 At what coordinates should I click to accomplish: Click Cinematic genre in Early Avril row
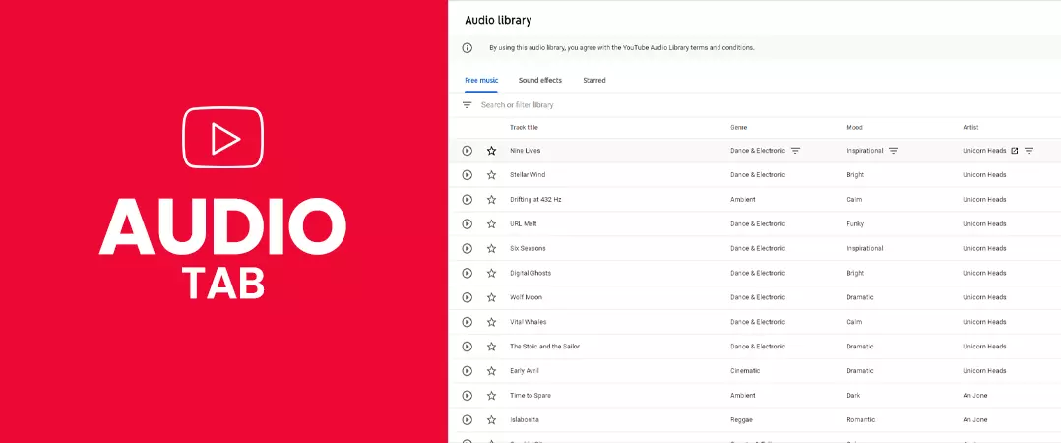[745, 371]
